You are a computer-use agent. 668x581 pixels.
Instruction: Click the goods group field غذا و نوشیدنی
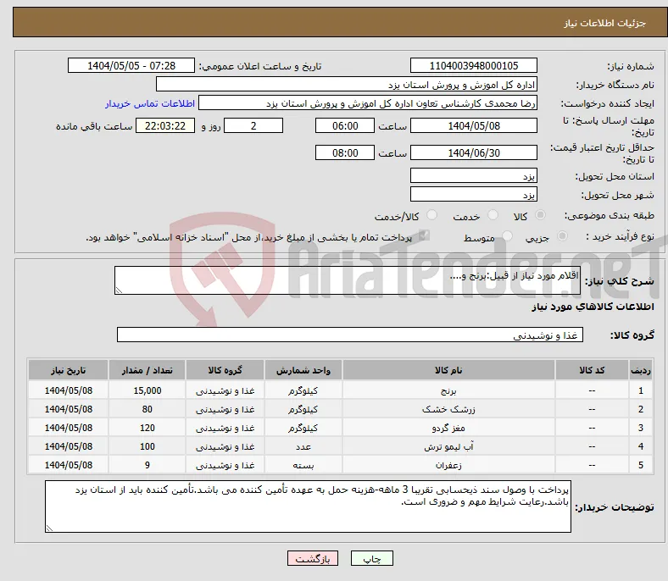pos(350,335)
